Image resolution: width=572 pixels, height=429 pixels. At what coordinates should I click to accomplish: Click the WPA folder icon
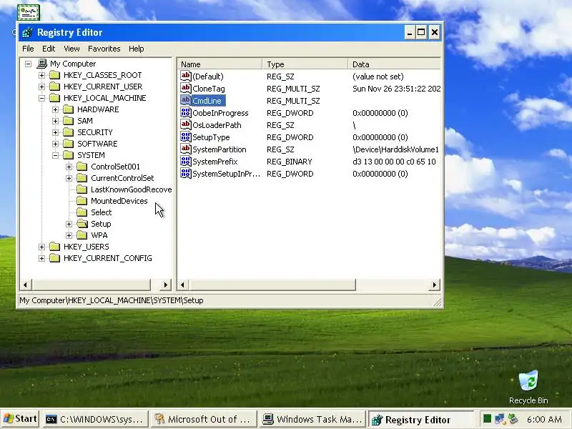pyautogui.click(x=82, y=235)
